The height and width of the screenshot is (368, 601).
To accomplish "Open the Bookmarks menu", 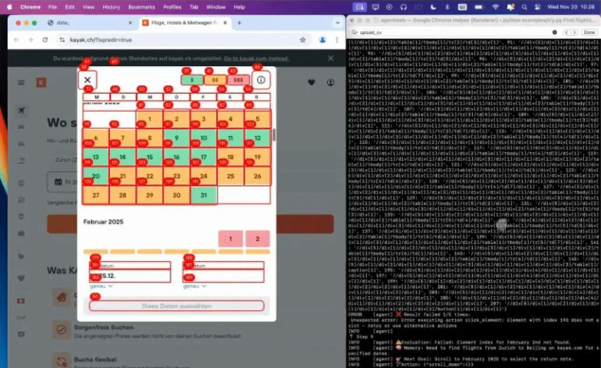I will (141, 7).
